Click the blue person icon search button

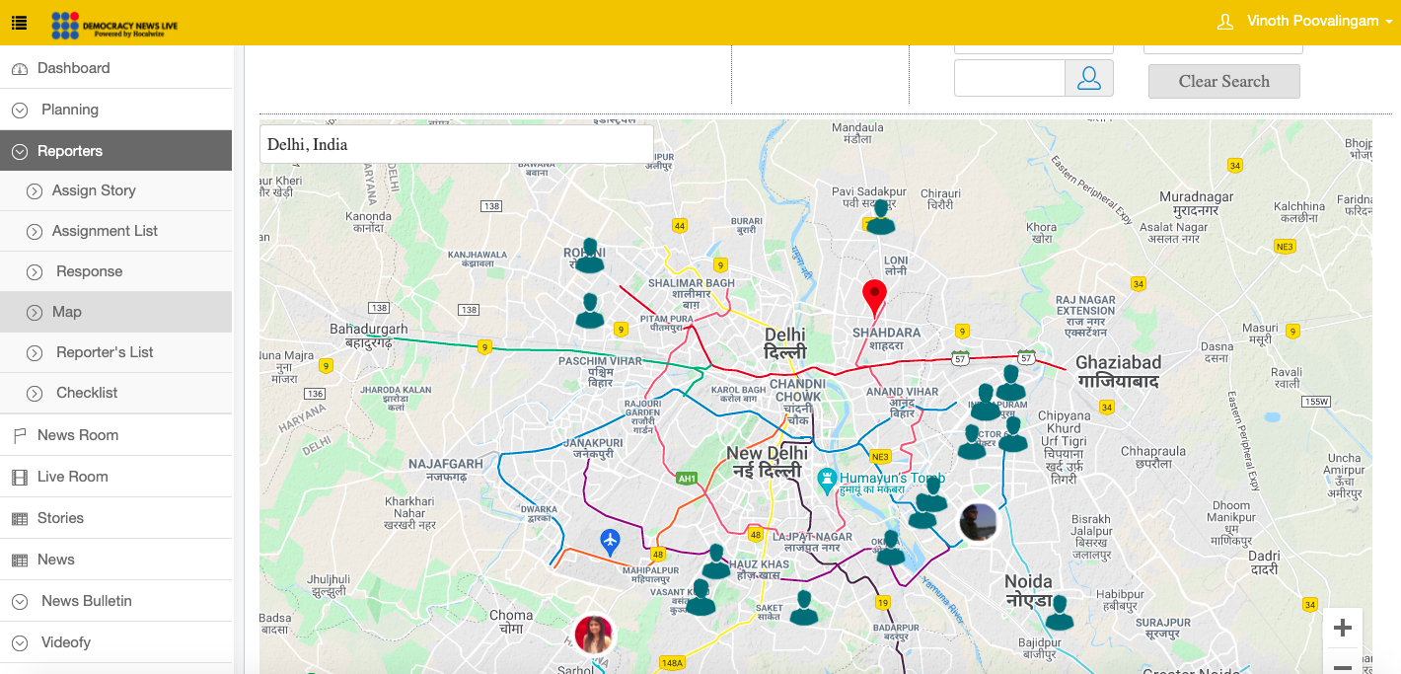tap(1089, 78)
